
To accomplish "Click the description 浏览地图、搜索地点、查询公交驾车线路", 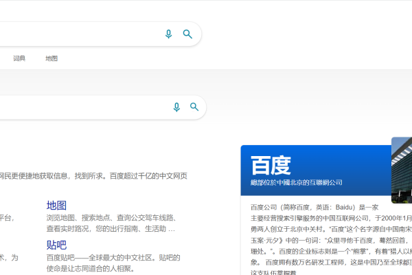I will (x=111, y=218).
